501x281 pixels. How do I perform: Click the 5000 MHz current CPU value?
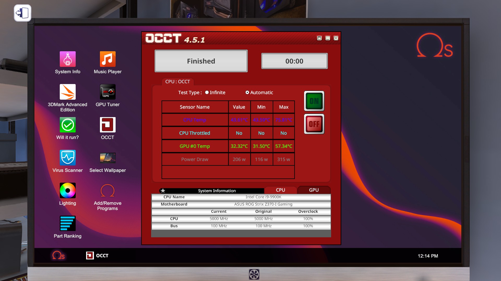point(219,219)
